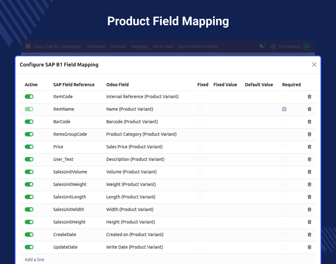The height and width of the screenshot is (264, 336).
Task: Delete the BarCode mapping row
Action: coord(309,122)
